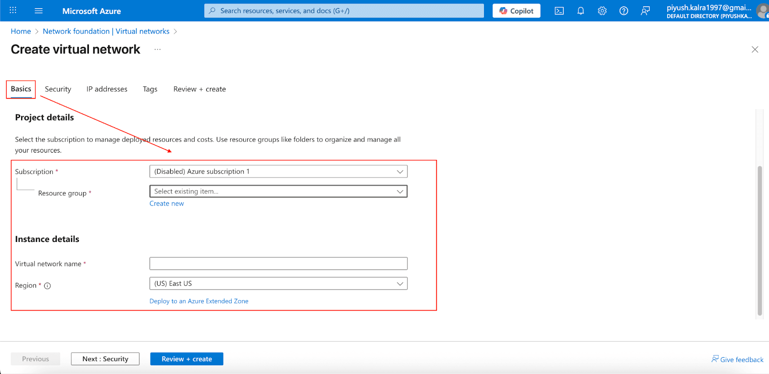Open the notifications bell
Screen dimensions: 769x374
[x=581, y=11]
